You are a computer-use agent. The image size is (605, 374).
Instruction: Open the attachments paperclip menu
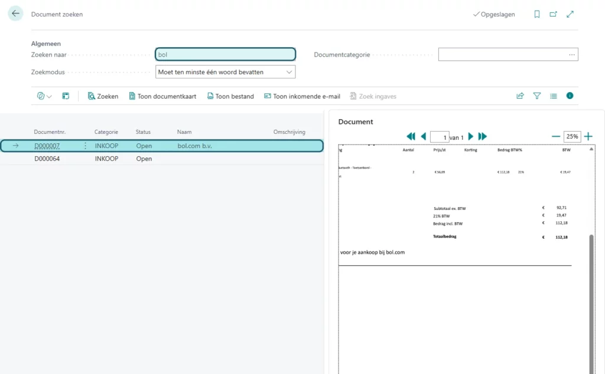(44, 96)
